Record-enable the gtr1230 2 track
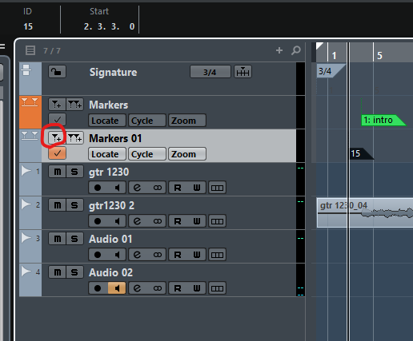Screen dimensions: 413x341 (98, 221)
